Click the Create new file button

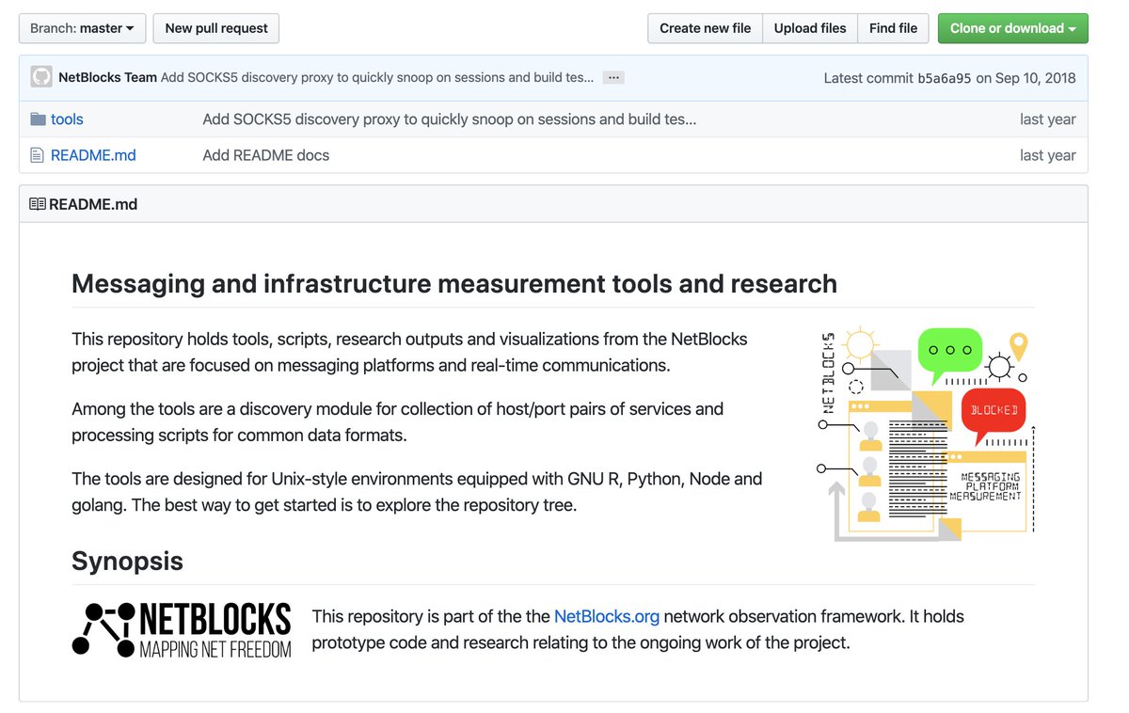(705, 28)
